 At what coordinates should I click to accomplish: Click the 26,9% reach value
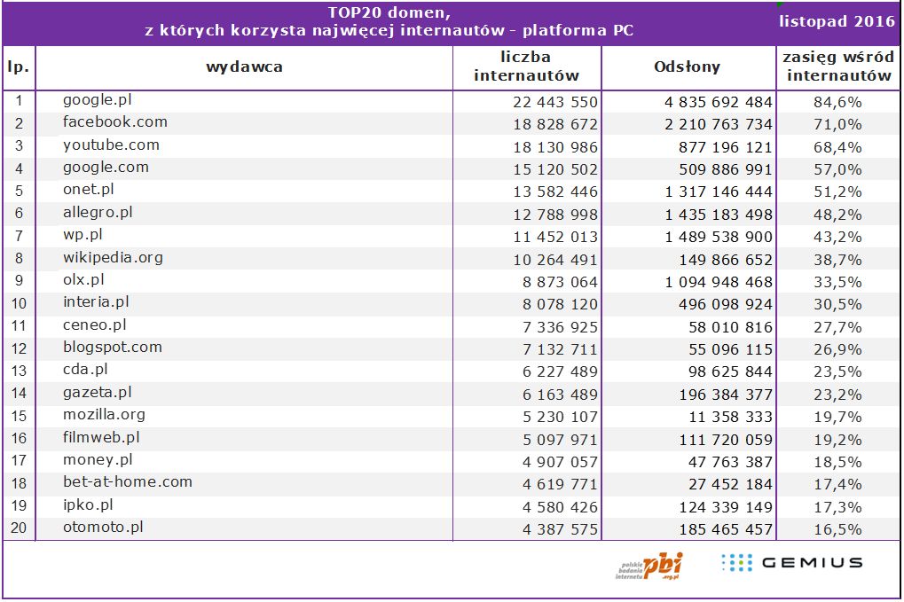pyautogui.click(x=837, y=349)
